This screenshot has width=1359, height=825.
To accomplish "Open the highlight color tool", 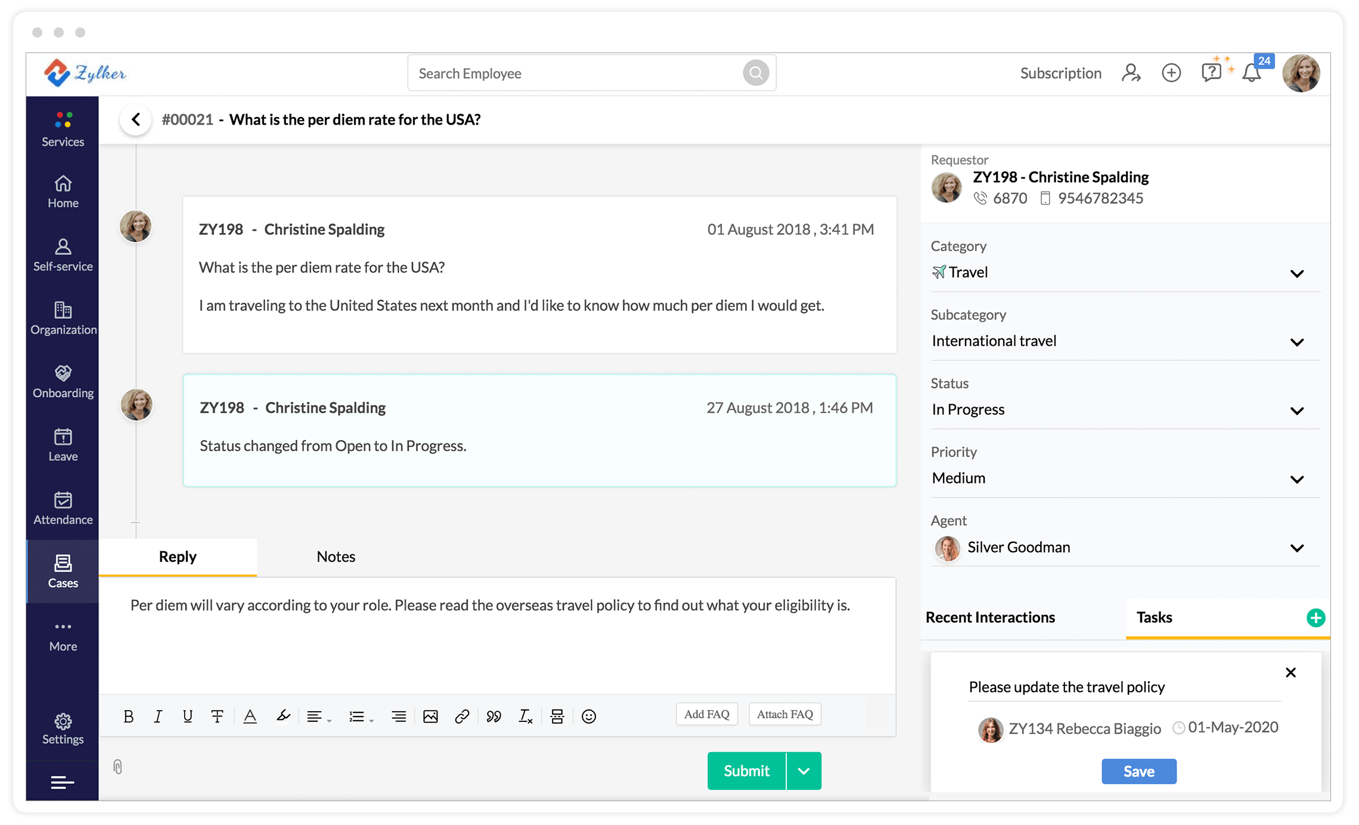I will (x=283, y=716).
